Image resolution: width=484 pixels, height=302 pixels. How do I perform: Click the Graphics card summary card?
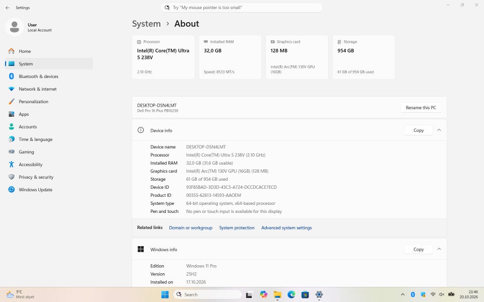coord(297,57)
